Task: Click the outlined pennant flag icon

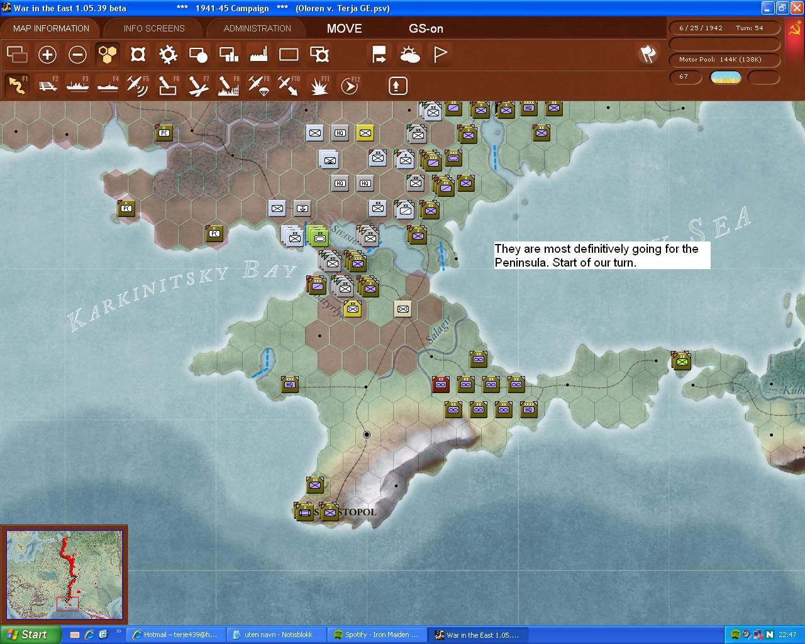Action: pos(440,55)
